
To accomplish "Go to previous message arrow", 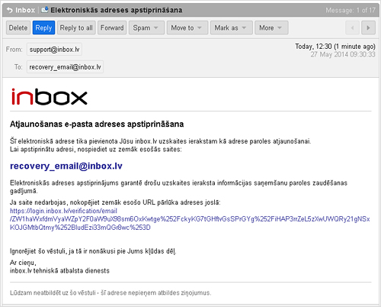I will click(352, 27).
